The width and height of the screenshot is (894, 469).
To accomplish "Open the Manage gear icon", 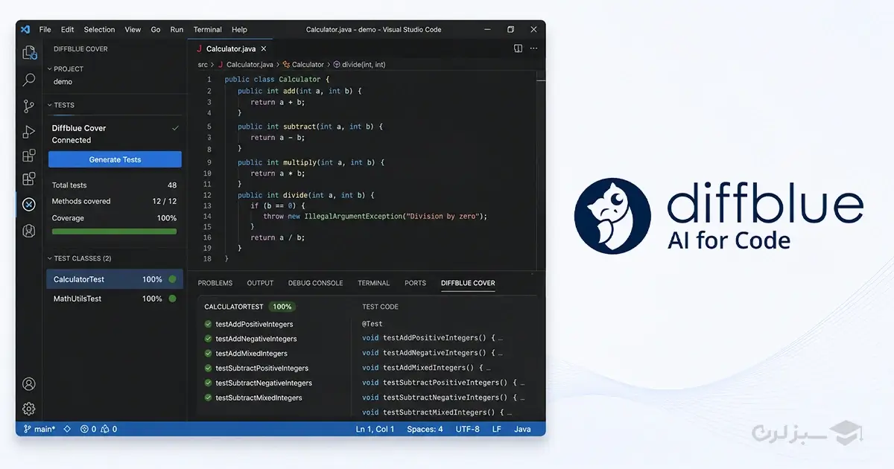I will click(29, 409).
